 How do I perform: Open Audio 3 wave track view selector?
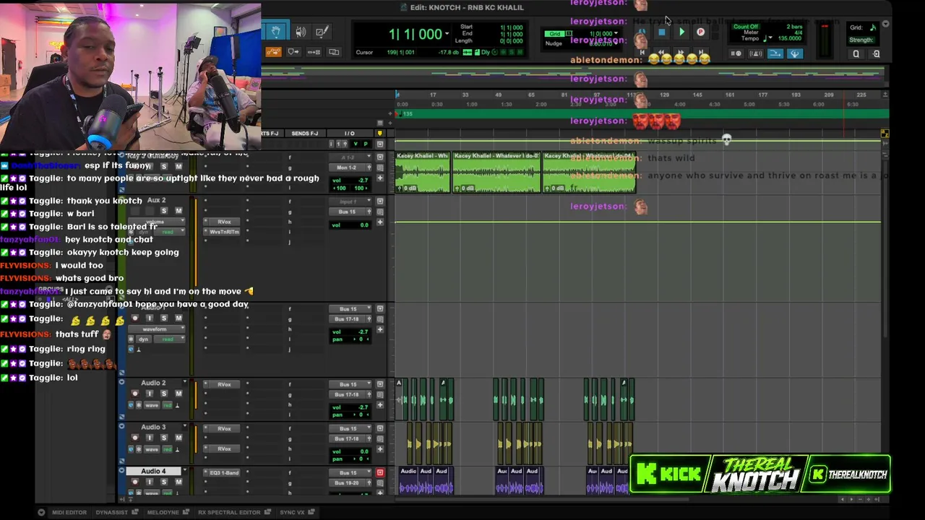tap(152, 449)
